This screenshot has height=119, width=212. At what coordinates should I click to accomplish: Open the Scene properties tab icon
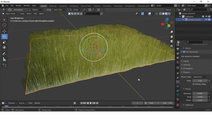click(178, 58)
